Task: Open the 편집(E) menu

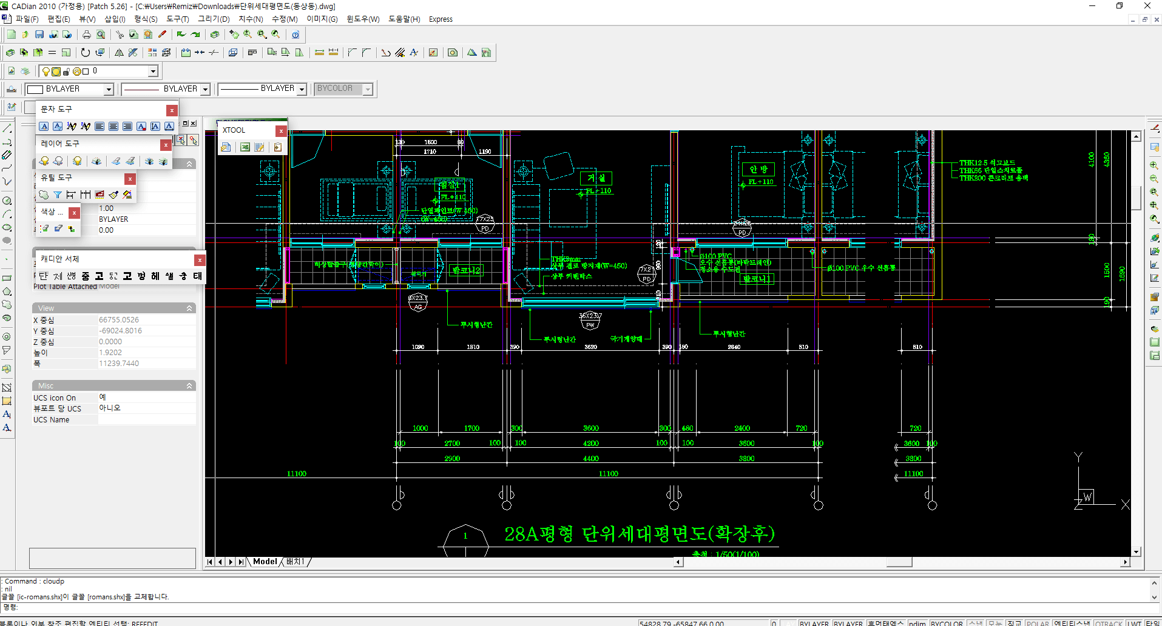Action: point(59,19)
